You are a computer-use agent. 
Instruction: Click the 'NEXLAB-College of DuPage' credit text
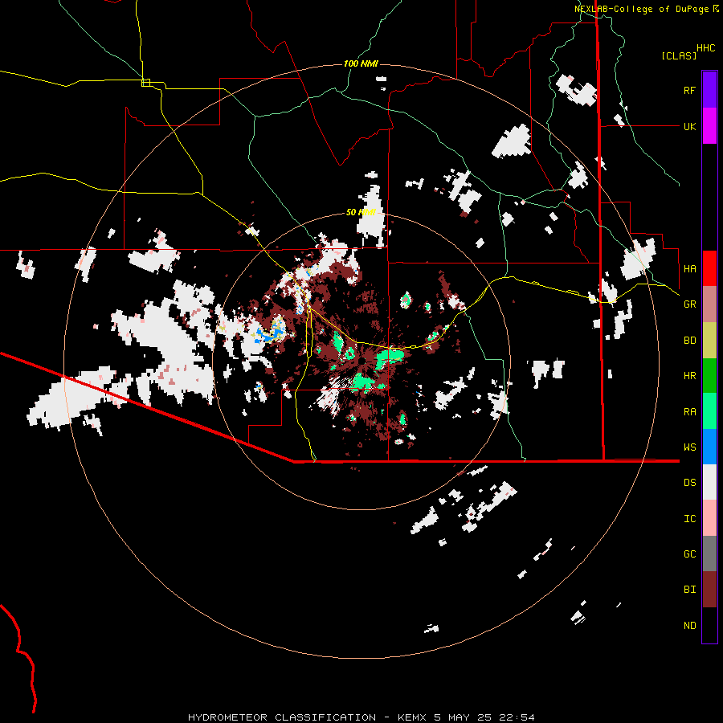click(x=641, y=9)
